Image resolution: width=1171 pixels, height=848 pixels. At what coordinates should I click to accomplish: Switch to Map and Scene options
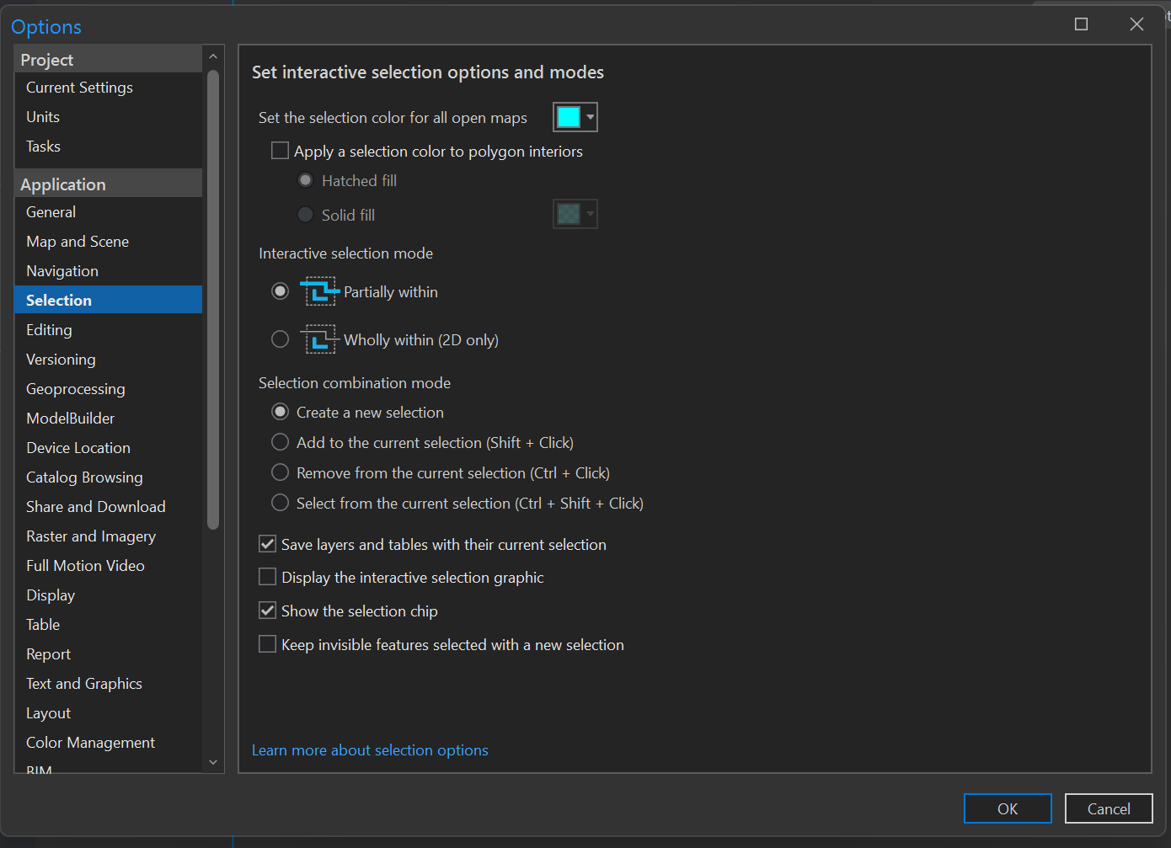[x=78, y=242]
